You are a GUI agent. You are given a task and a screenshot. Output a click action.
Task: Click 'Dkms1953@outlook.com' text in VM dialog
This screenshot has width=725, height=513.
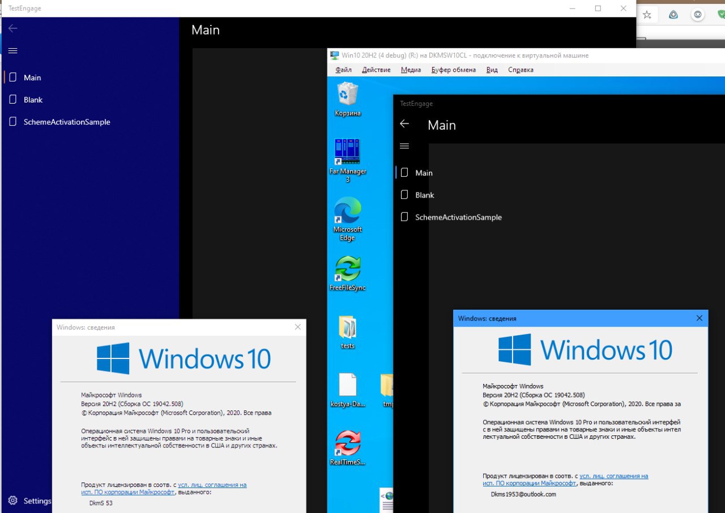tap(523, 494)
